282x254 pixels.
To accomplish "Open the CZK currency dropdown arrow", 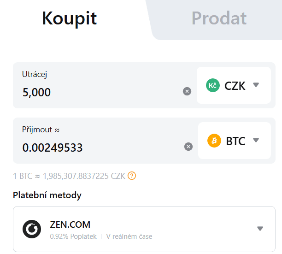I will pos(256,85).
